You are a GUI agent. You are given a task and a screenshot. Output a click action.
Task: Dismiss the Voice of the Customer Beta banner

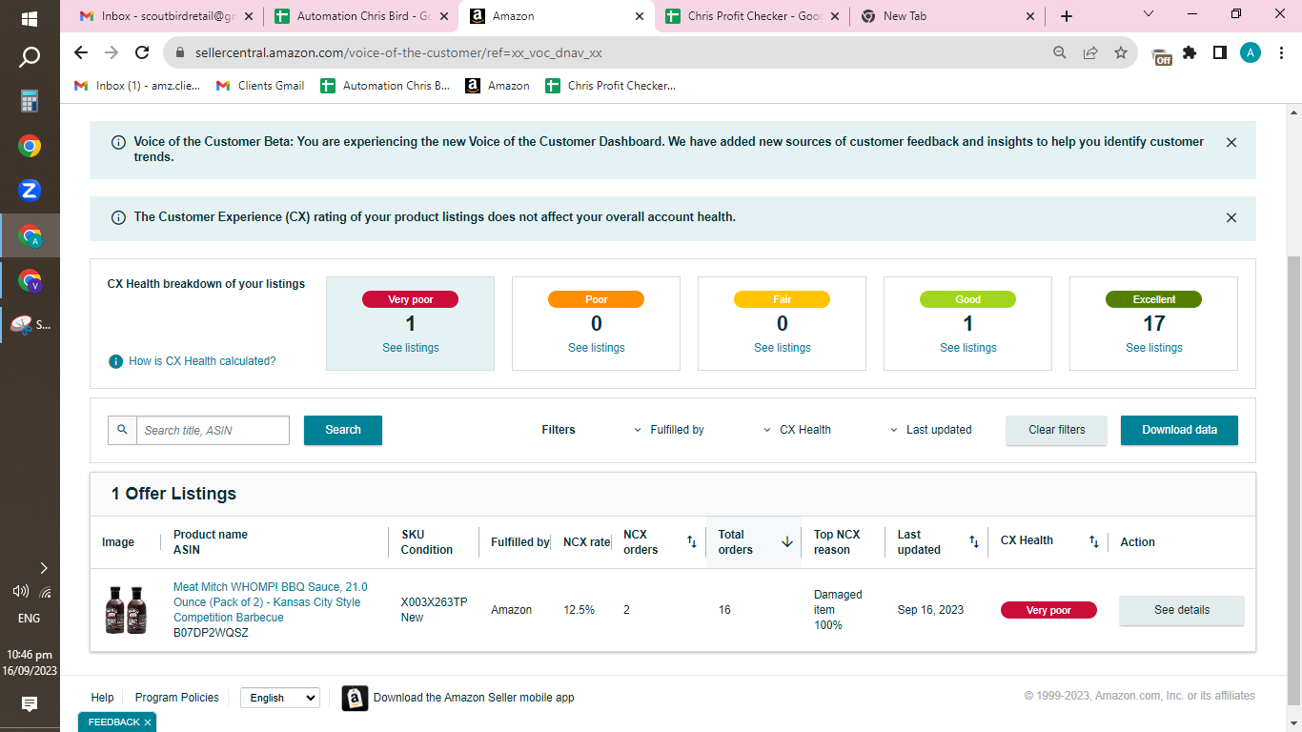(1231, 142)
